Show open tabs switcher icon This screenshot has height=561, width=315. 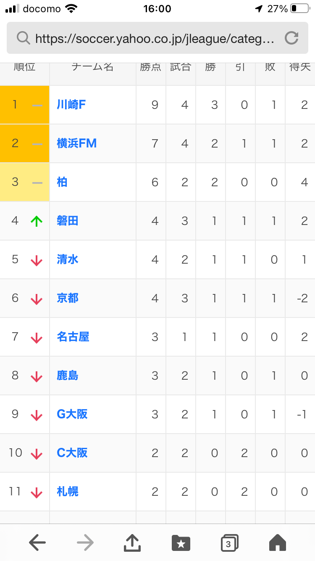pyautogui.click(x=229, y=543)
